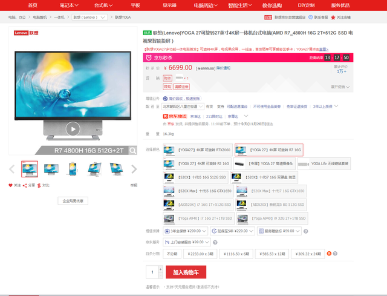This screenshot has width=387, height=296.
Task: Expand promotions via 展开促销
Action: coord(340,87)
